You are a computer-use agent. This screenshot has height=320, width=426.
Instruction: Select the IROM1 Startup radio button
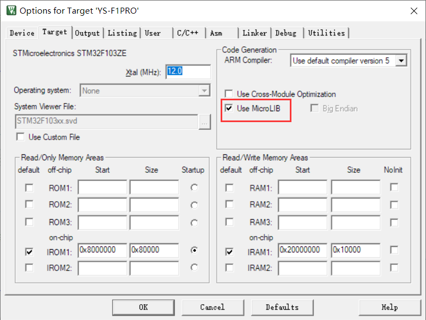(194, 250)
